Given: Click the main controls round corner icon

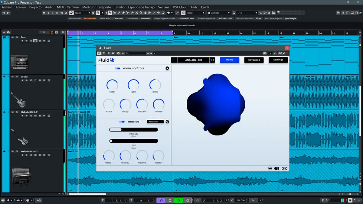Looking at the screenshot, I should click(167, 68).
